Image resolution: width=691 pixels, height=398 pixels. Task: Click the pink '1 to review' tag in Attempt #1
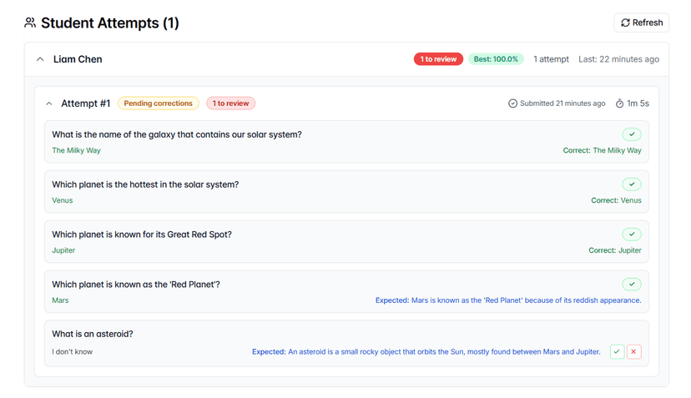230,103
